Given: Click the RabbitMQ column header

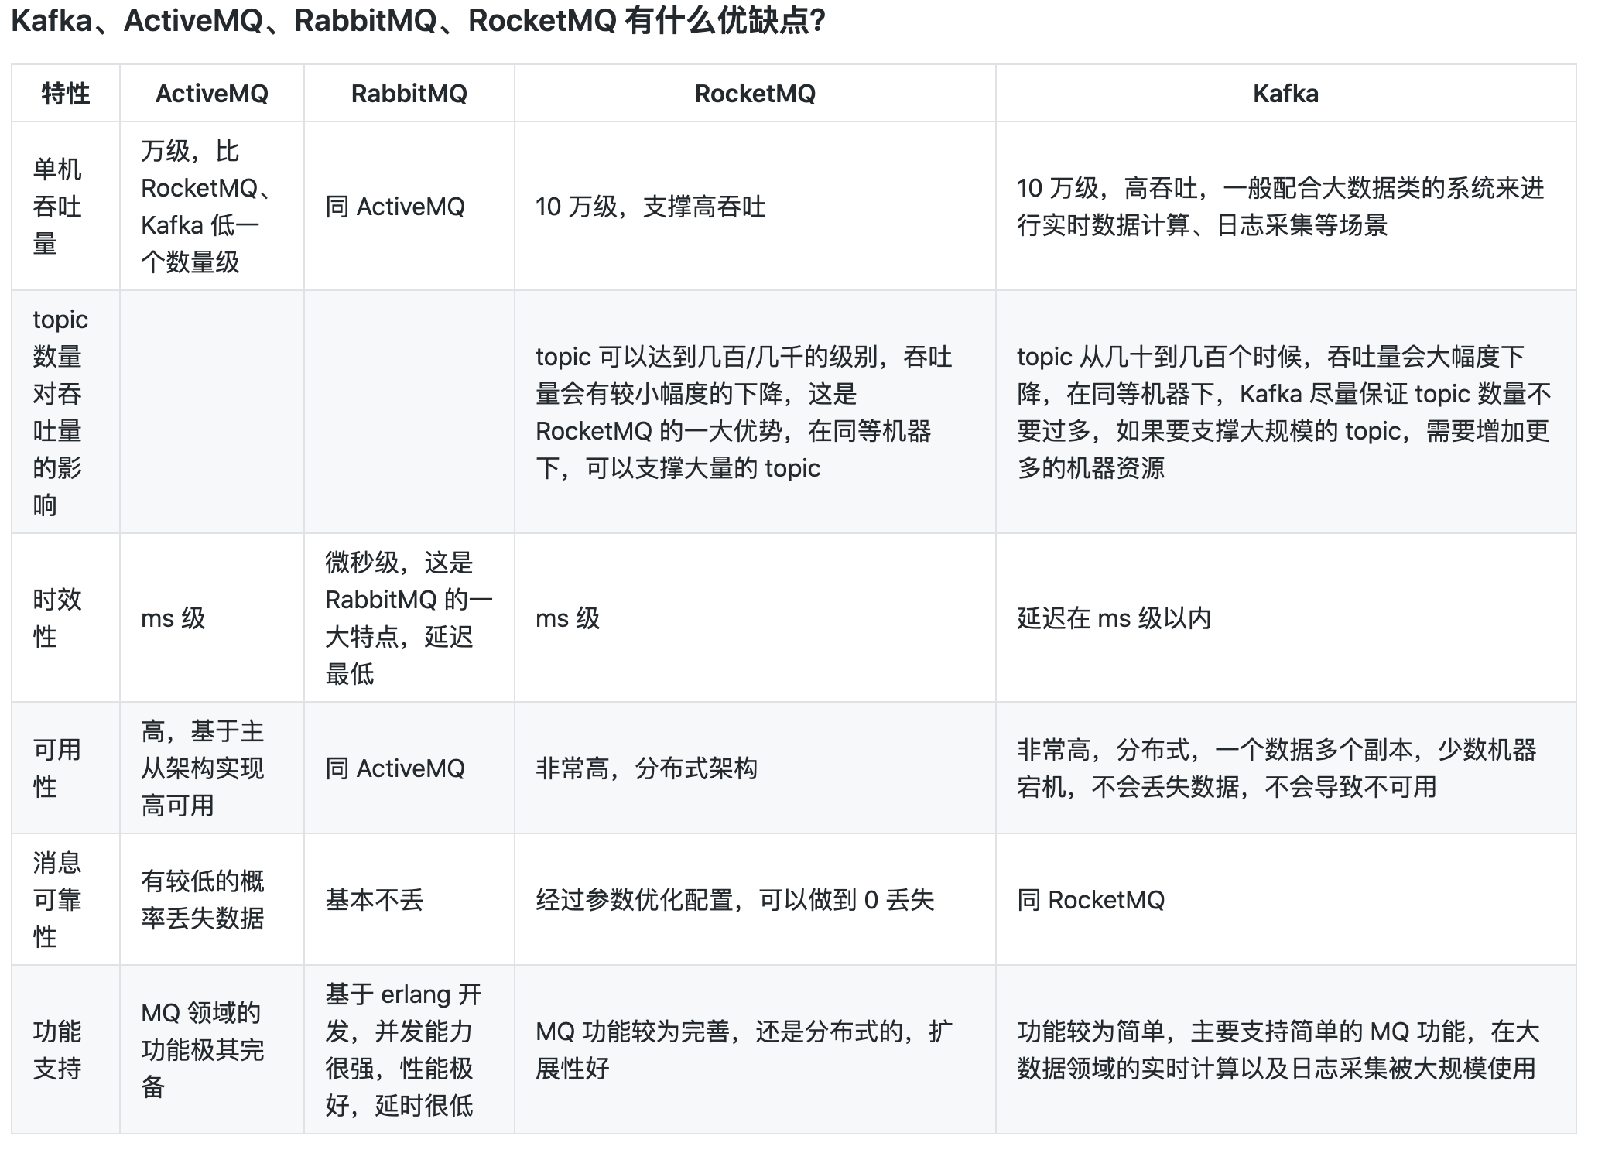Looking at the screenshot, I should coord(409,93).
